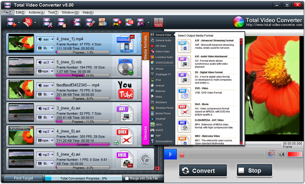
Task: Open the Tool menu
Action: pyautogui.click(x=53, y=12)
